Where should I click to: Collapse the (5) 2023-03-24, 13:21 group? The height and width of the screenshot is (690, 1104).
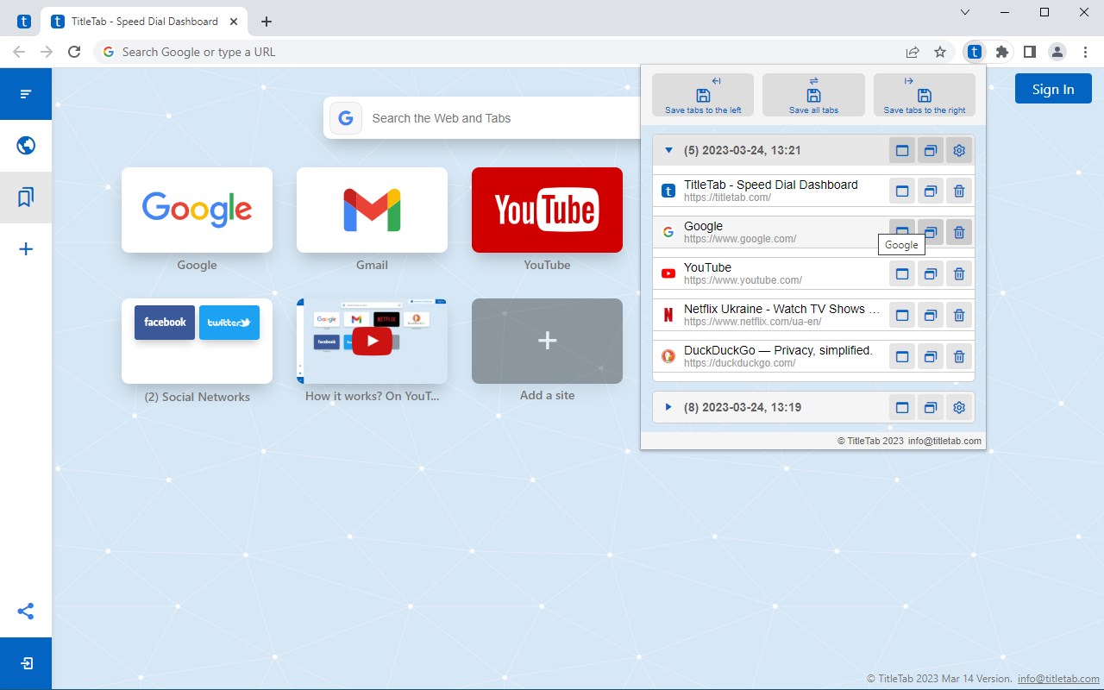coord(668,151)
